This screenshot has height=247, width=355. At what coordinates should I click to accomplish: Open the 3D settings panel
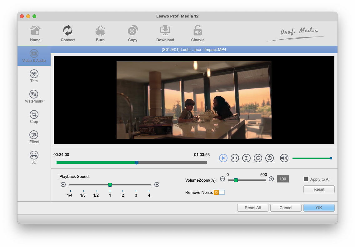[34, 158]
